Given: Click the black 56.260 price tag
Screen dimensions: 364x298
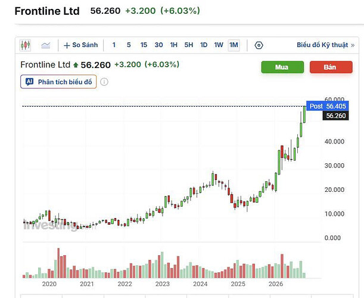Looking at the screenshot, I should 335,116.
